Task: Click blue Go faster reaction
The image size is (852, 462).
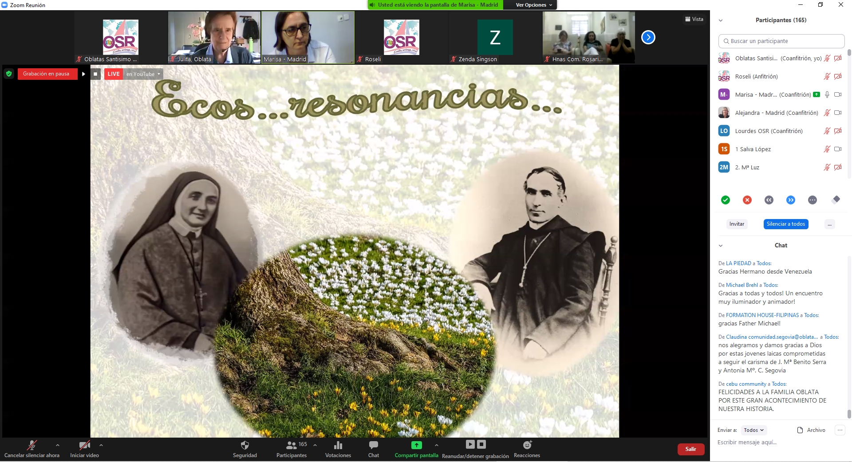Action: (x=791, y=200)
